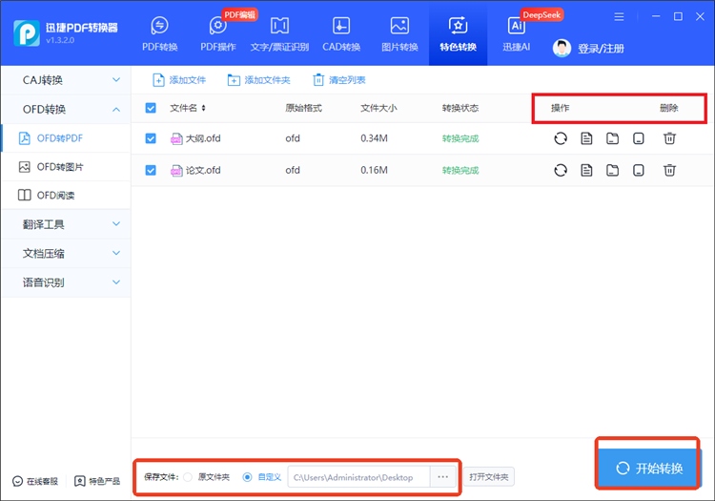Click 登录/注册 link
715x501 pixels.
(601, 49)
